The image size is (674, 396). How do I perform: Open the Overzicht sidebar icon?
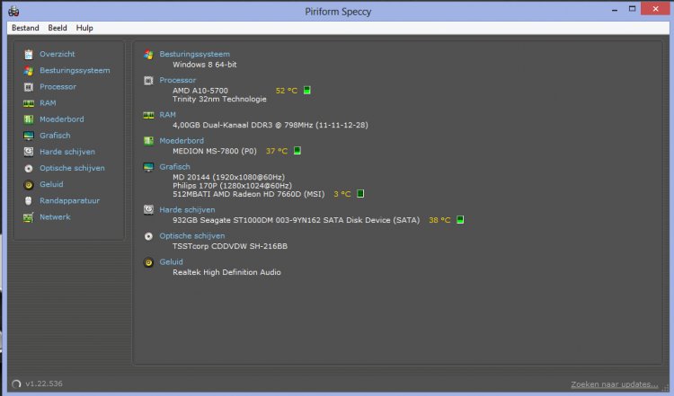pyautogui.click(x=29, y=54)
